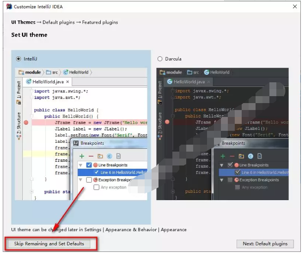Close the Customize IntelliJ IDEA dialog
The height and width of the screenshot is (257, 305).
coord(295,6)
